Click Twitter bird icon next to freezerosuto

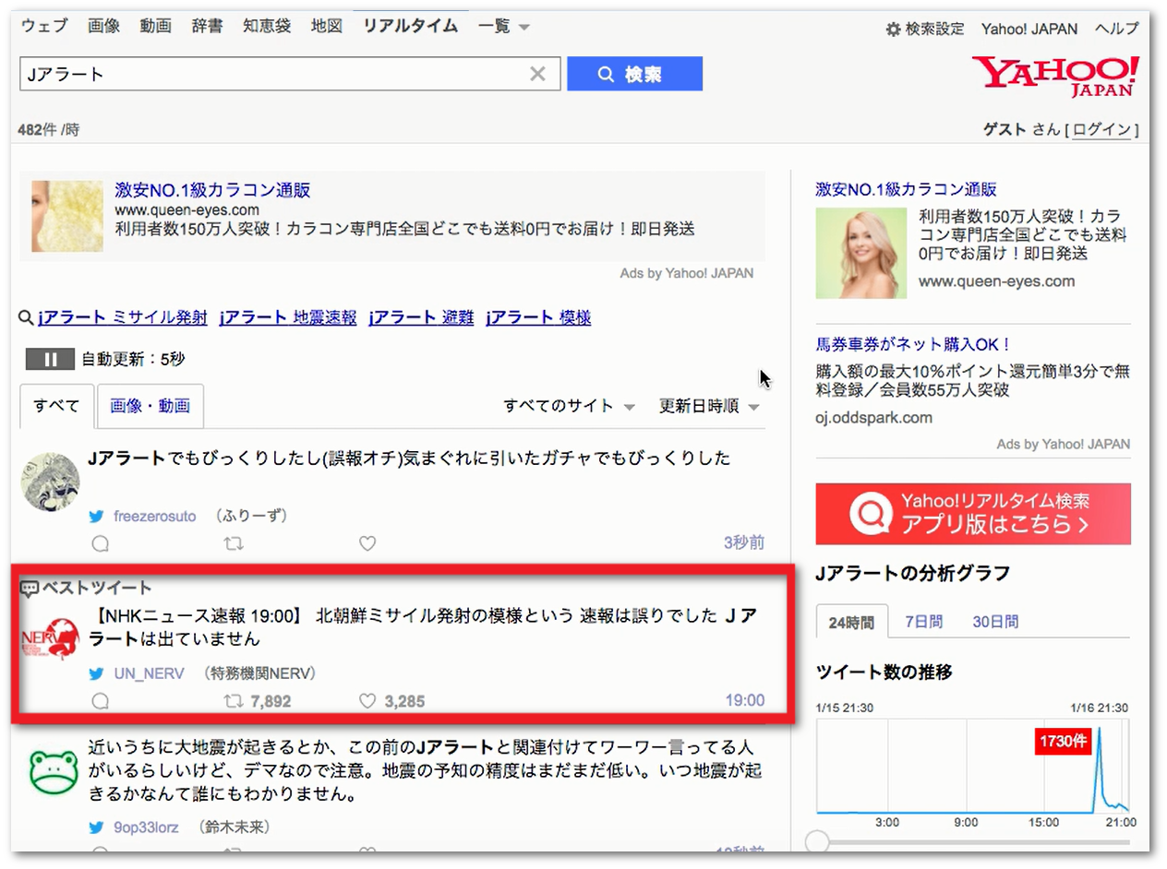97,517
